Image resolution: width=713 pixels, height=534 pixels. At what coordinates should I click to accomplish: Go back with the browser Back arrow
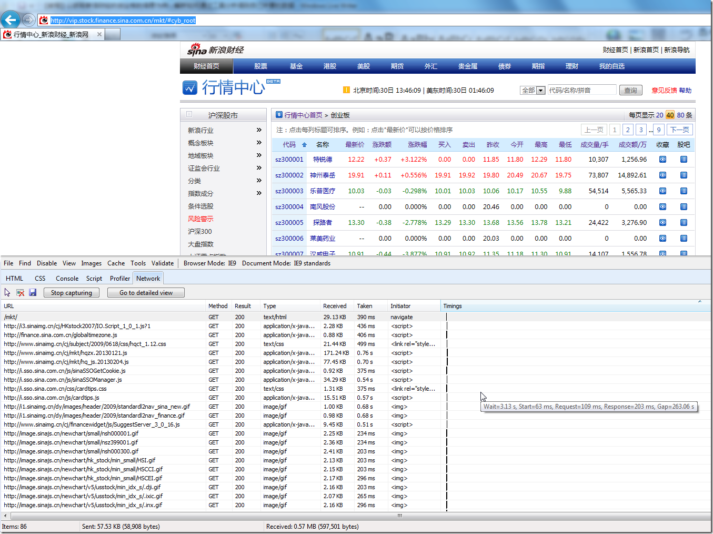[x=11, y=20]
